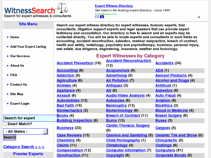The image size is (211, 158).
Task: Open Casinos and Gambling category
Action: pyautogui.click(x=127, y=135)
